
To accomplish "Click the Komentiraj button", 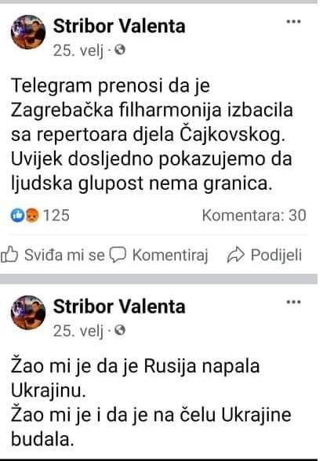I will pos(158,255).
